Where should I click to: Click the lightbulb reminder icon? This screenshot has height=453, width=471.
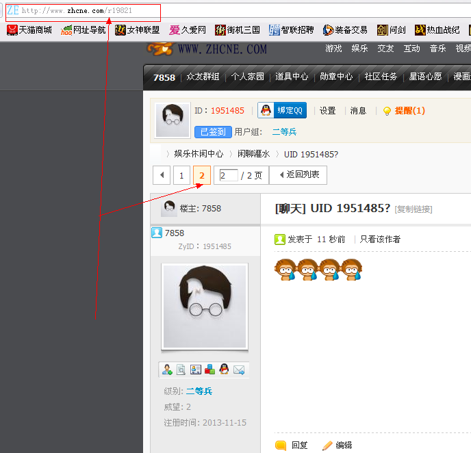coord(387,111)
